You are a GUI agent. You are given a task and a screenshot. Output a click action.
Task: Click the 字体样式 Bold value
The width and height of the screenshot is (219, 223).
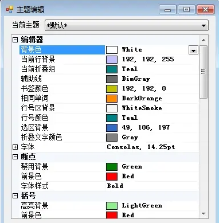pyautogui.click(x=115, y=186)
